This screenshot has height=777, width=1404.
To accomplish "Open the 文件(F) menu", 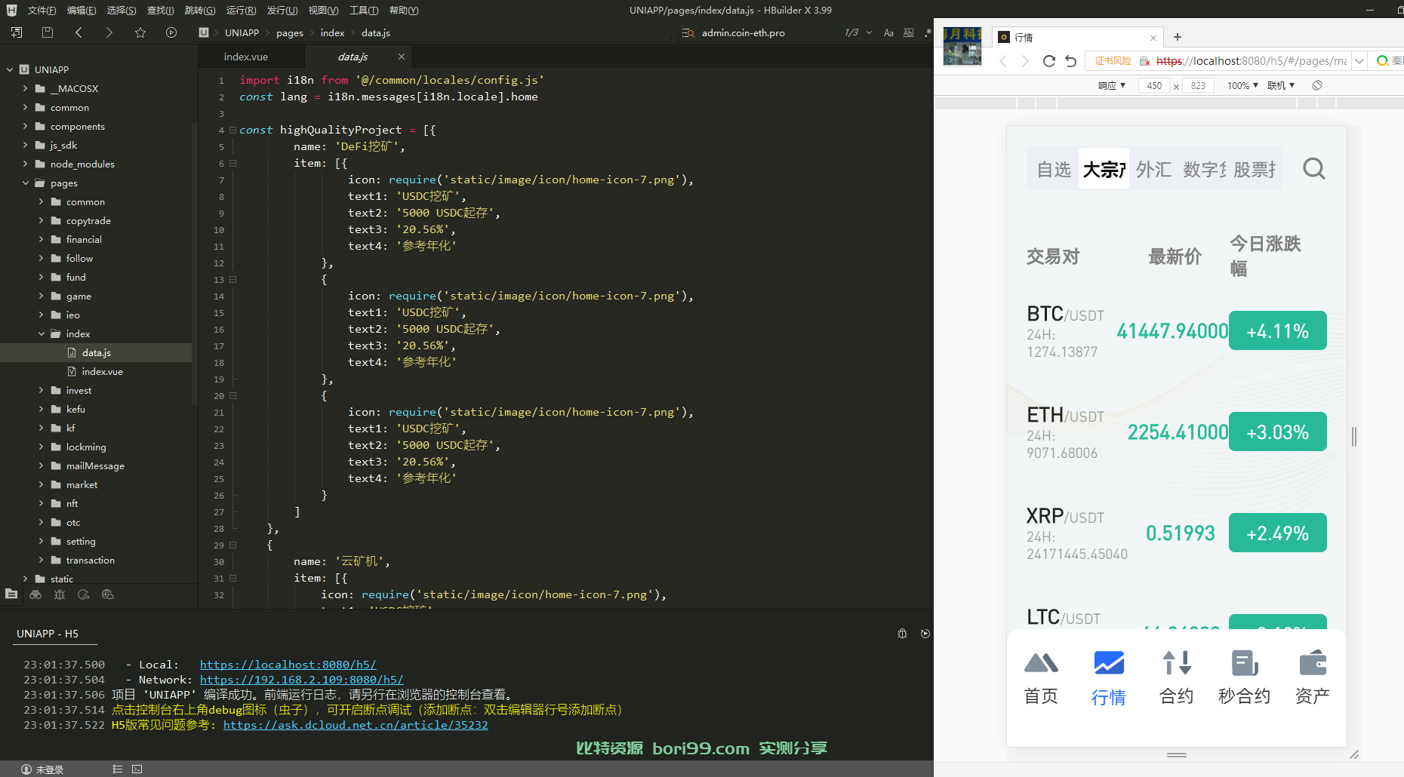I will point(42,10).
